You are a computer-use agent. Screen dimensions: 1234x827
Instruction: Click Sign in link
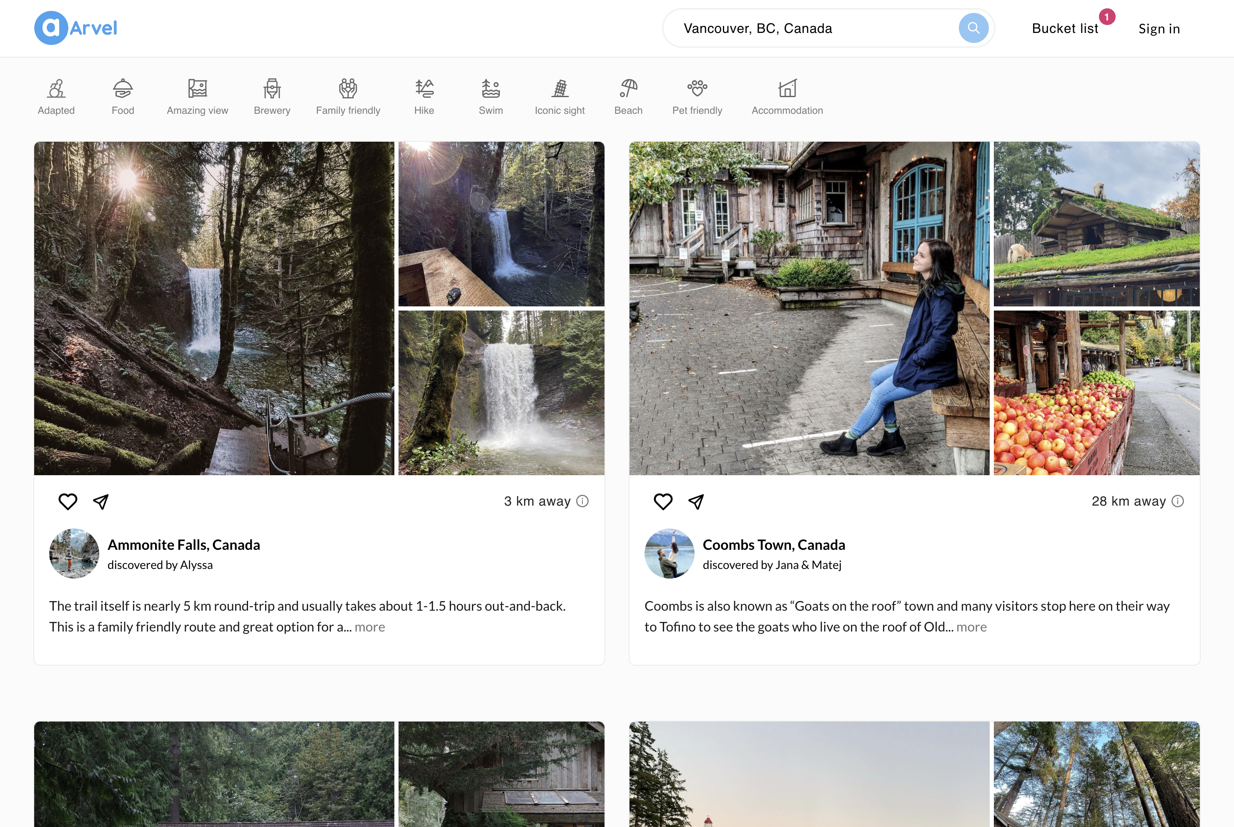(1159, 28)
